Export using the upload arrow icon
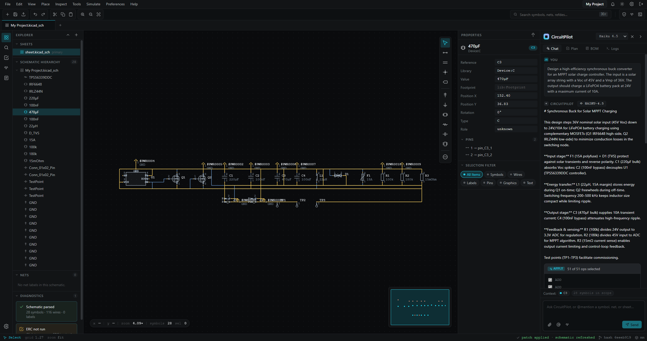The image size is (647, 341). click(24, 14)
